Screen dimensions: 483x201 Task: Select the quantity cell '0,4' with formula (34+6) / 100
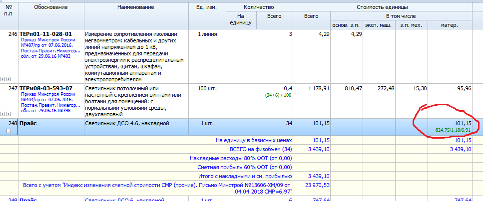pyautogui.click(x=259, y=101)
